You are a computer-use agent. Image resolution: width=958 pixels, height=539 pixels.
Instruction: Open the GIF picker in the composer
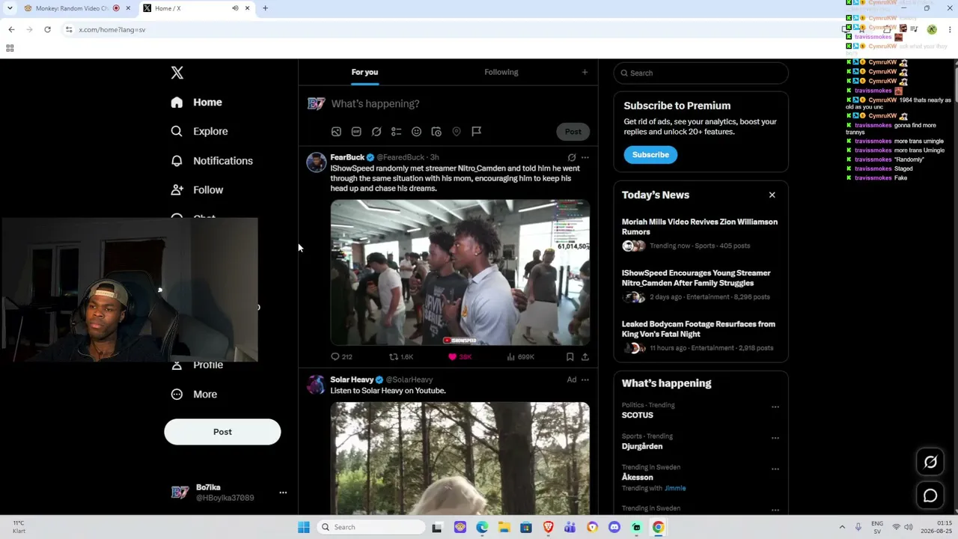356,132
